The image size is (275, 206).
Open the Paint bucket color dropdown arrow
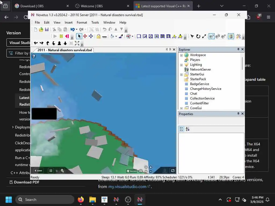116,36
